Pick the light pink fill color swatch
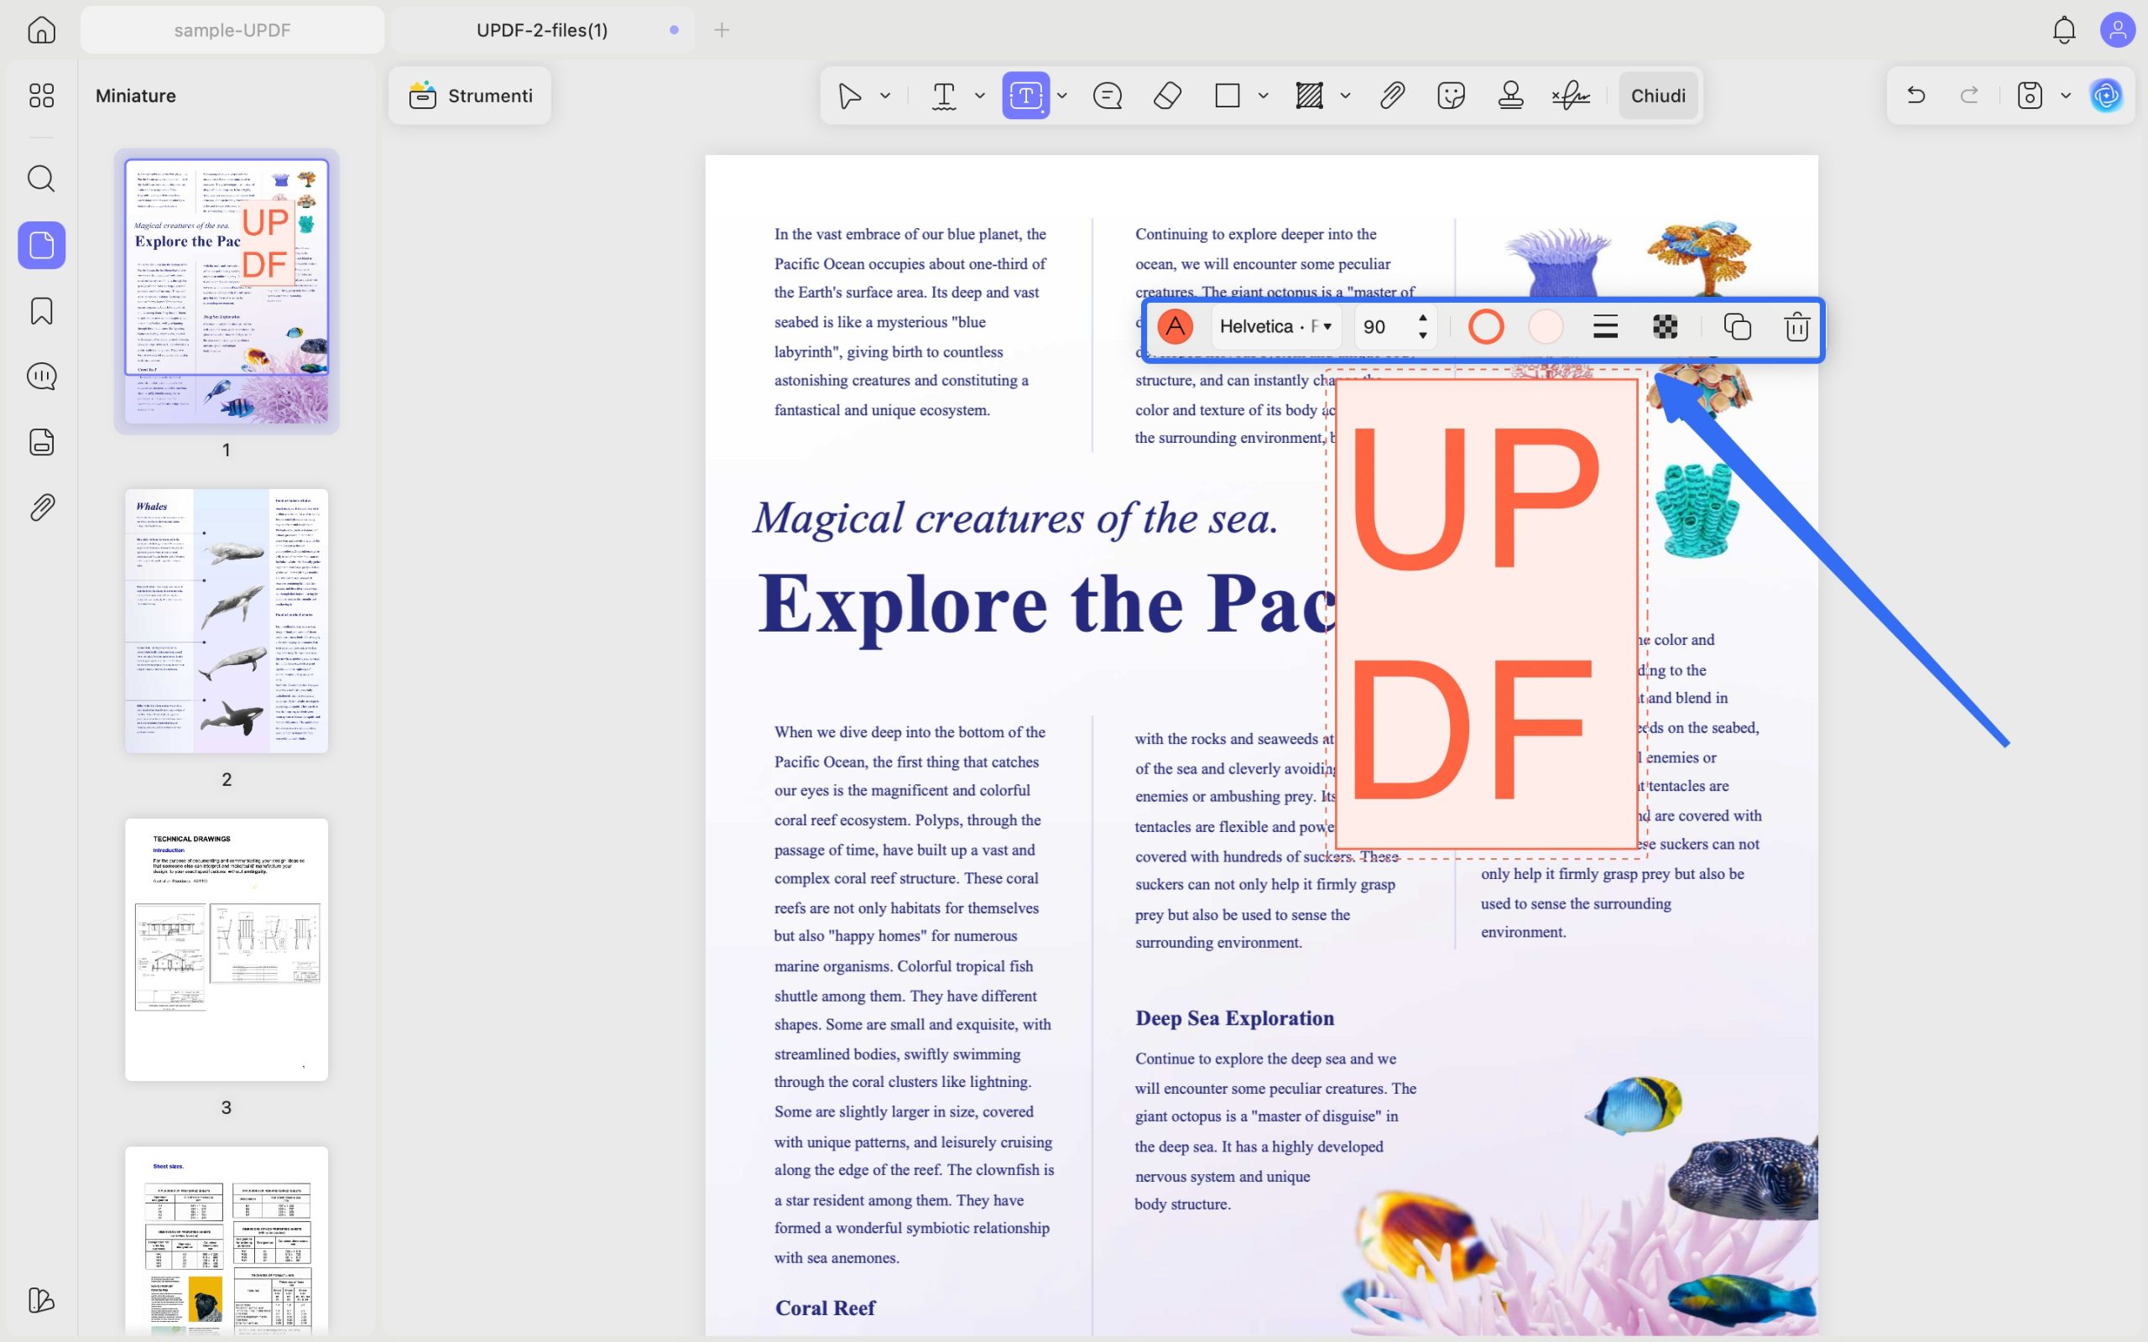 [1546, 326]
